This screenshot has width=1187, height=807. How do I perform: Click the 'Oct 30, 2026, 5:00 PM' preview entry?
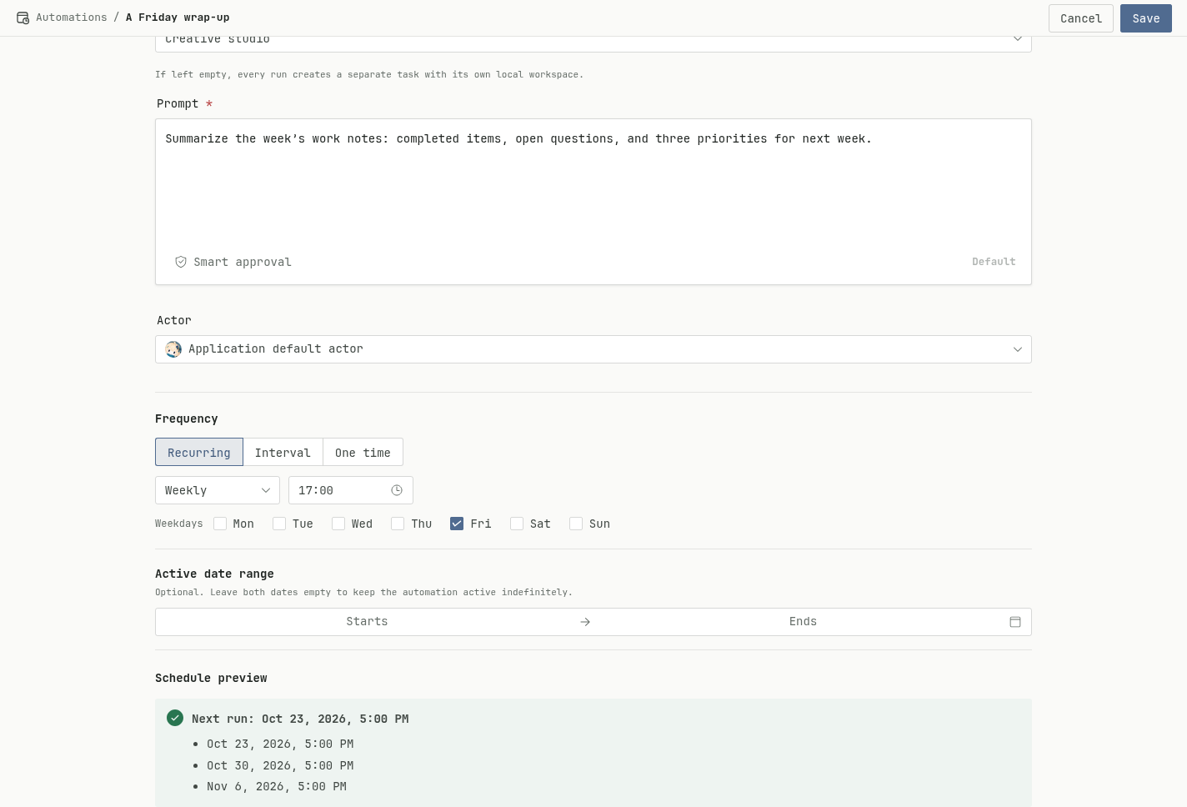tap(280, 765)
